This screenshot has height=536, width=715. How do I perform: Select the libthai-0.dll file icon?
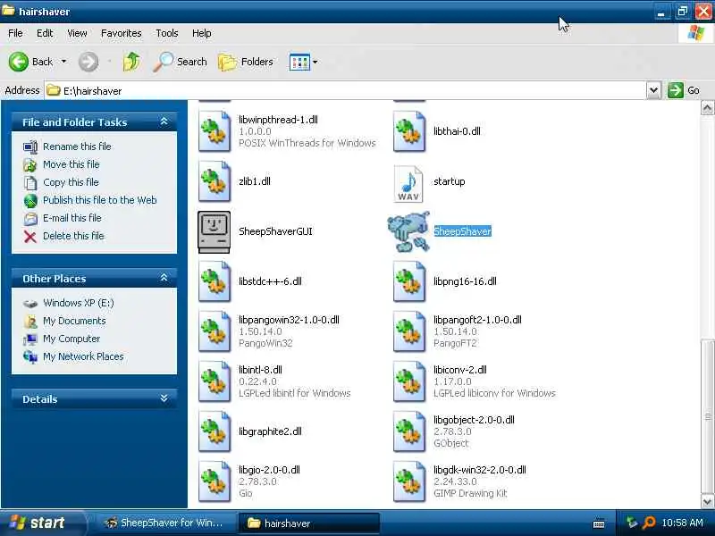point(409,131)
